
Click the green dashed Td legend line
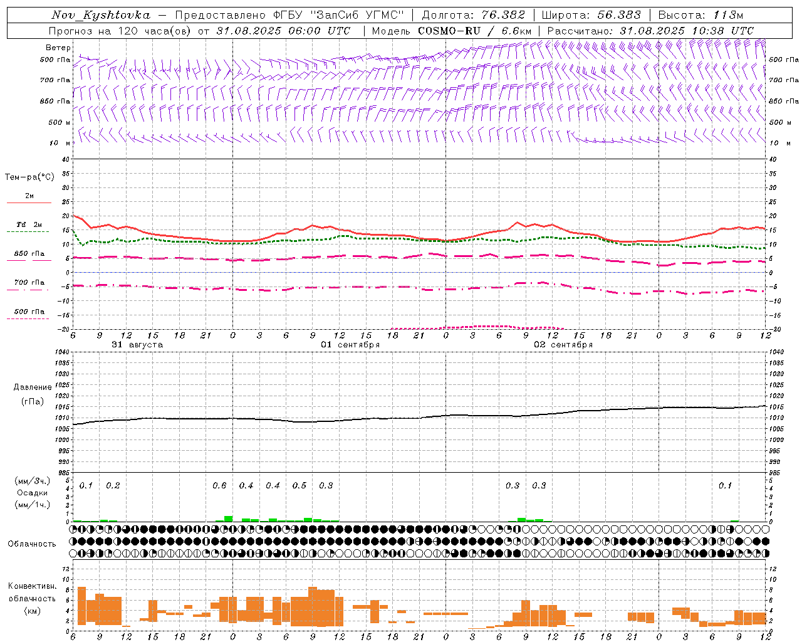point(29,231)
